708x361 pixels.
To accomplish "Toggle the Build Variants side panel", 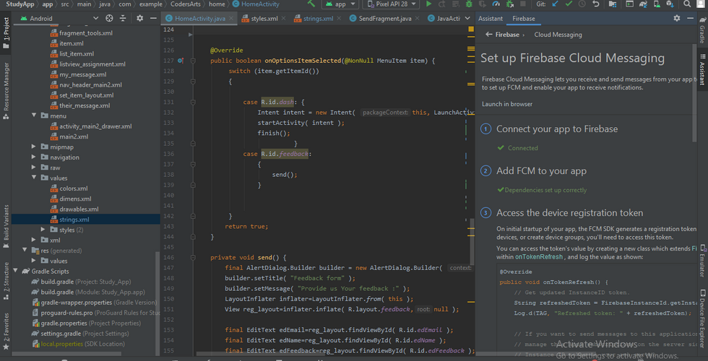I will (7, 222).
